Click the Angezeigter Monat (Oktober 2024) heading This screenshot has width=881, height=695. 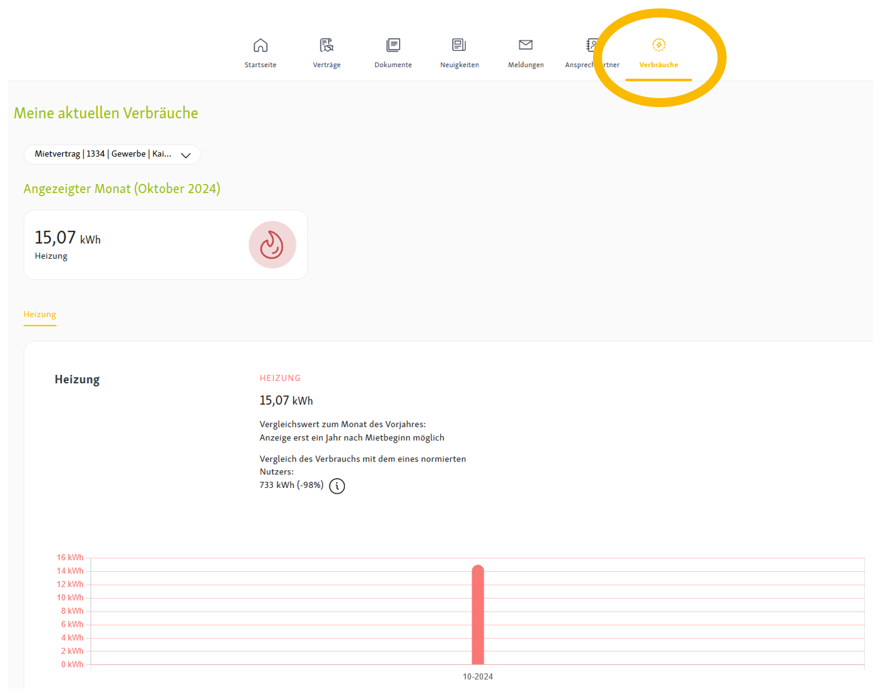(x=122, y=189)
